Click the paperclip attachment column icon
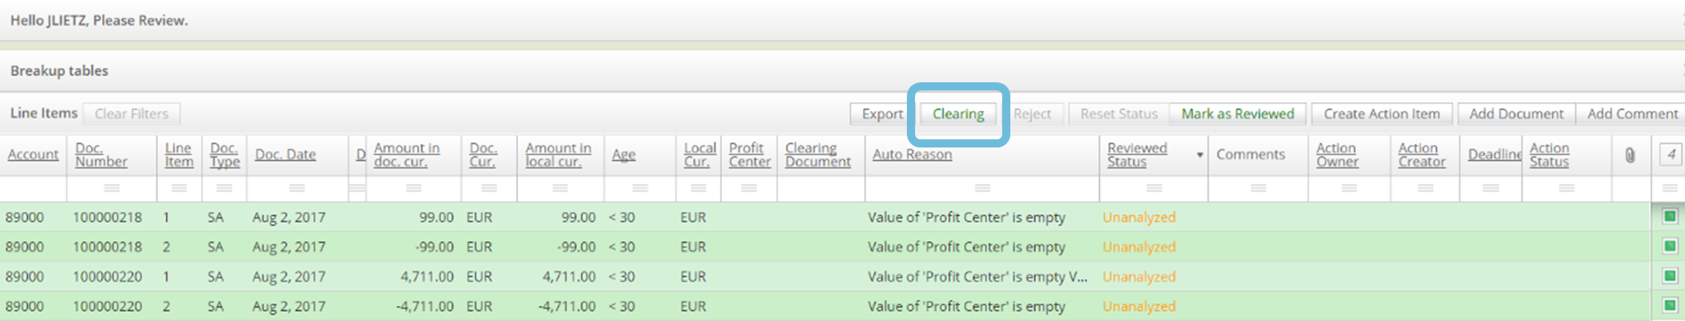Viewport: 1685px width, 321px height. [1630, 155]
